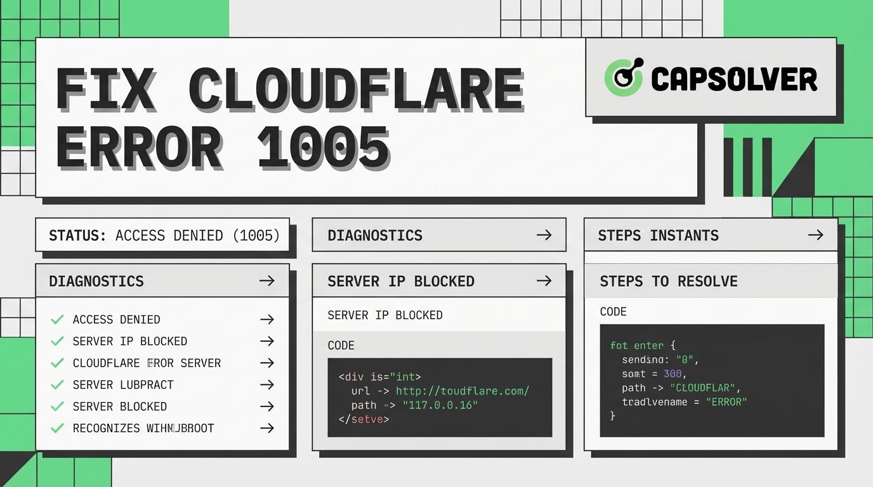Image resolution: width=873 pixels, height=487 pixels.
Task: Click the dark code block under STEPS TO RESOLVE
Action: pos(712,380)
